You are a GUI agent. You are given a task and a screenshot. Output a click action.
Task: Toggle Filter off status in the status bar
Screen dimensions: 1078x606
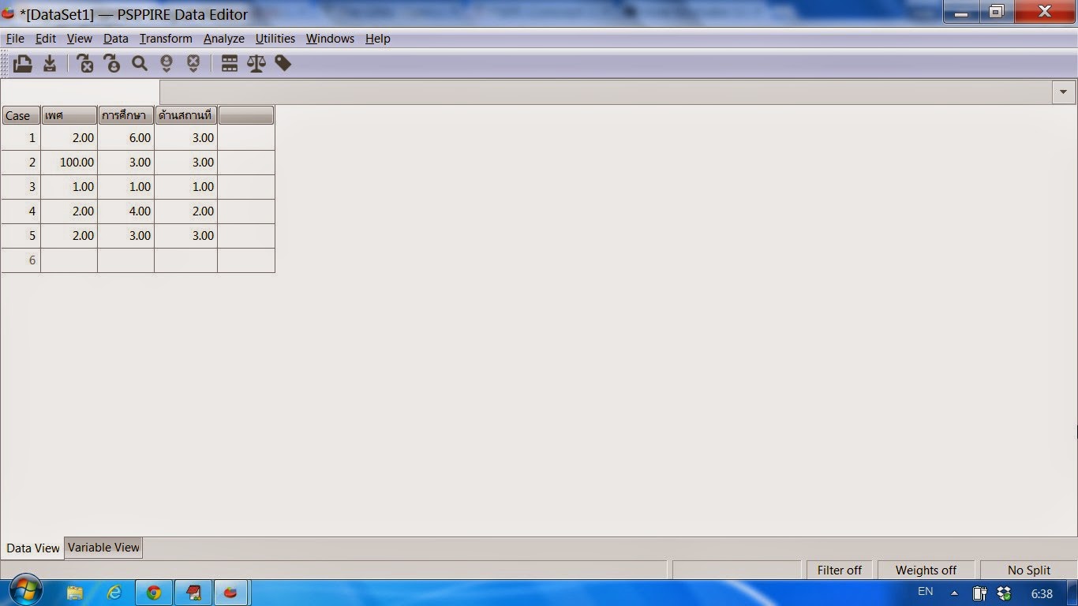click(839, 569)
